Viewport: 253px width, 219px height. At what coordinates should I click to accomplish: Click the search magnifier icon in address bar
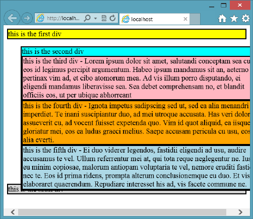(87, 18)
